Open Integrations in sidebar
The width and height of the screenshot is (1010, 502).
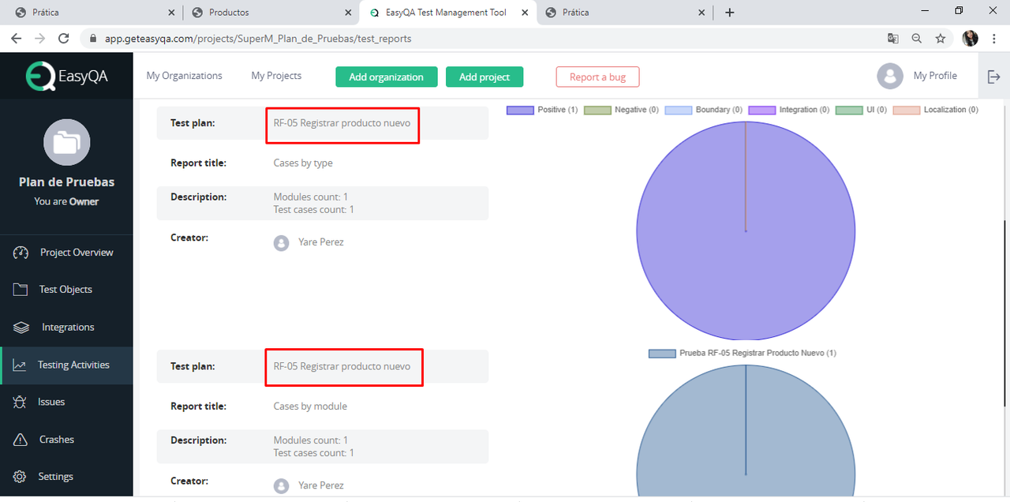pos(66,327)
